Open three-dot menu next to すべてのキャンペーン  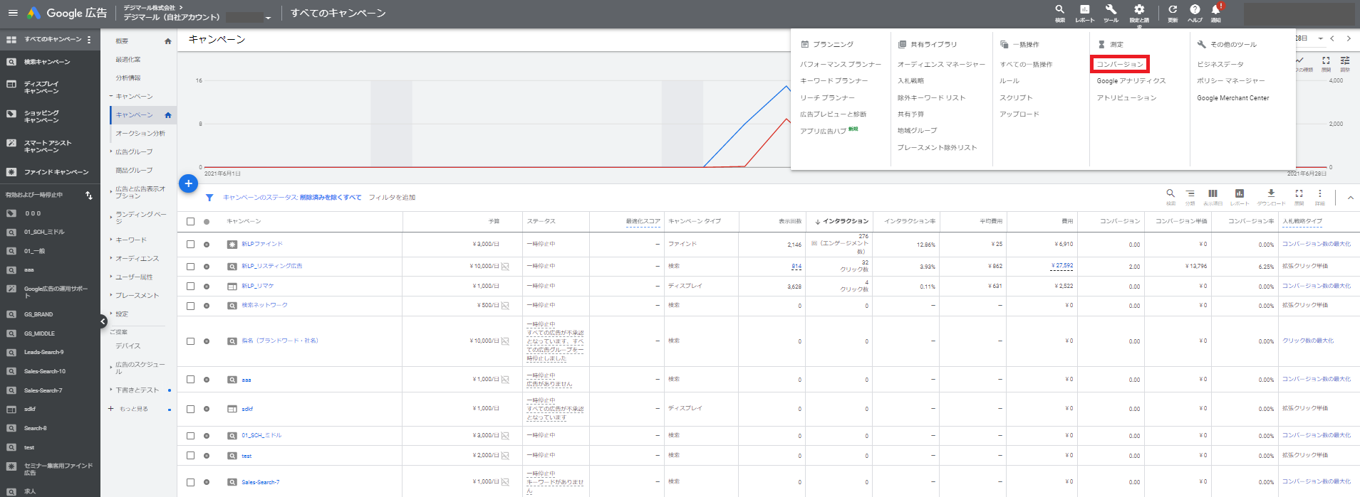click(89, 40)
